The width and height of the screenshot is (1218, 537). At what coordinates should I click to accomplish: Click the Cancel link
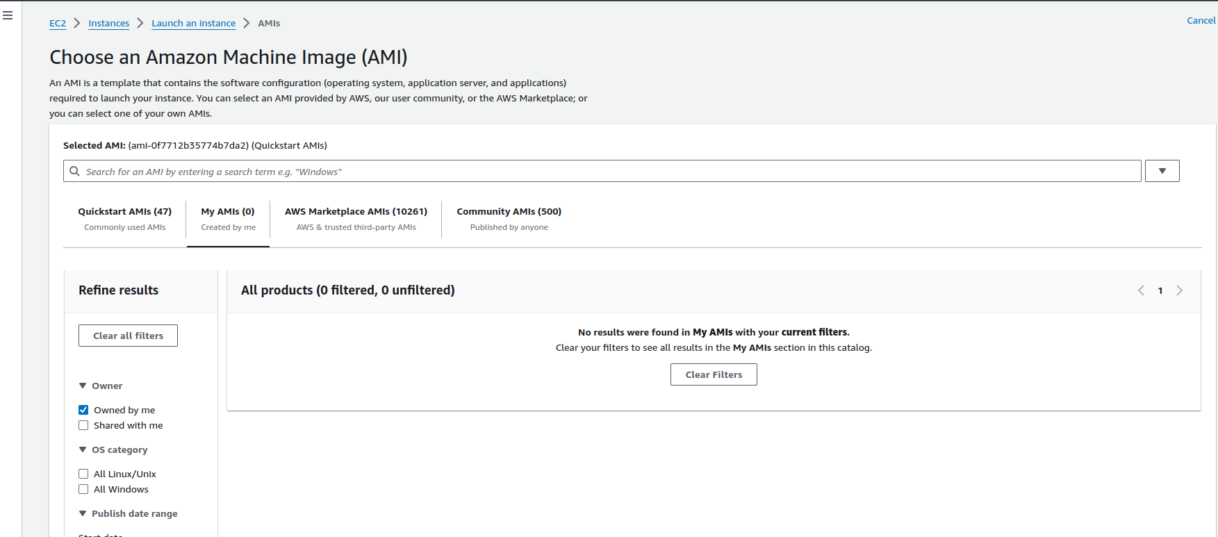pyautogui.click(x=1201, y=20)
